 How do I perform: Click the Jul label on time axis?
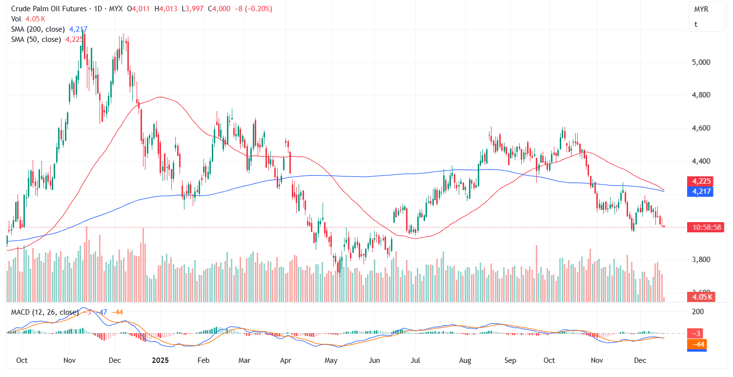[415, 360]
